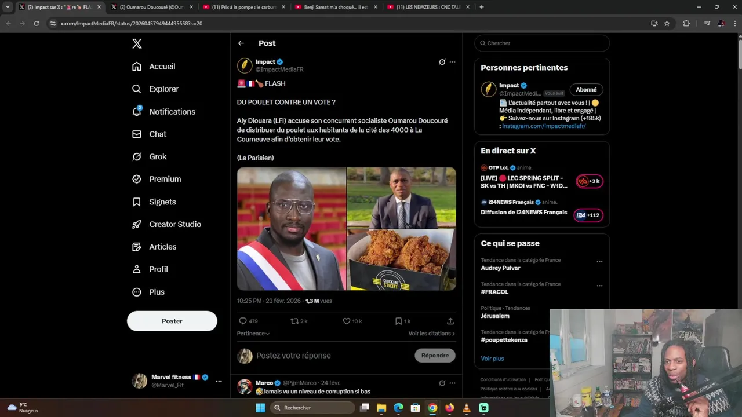Click the reply icon with 479
Viewport: 742px width, 417px height.
(x=243, y=321)
